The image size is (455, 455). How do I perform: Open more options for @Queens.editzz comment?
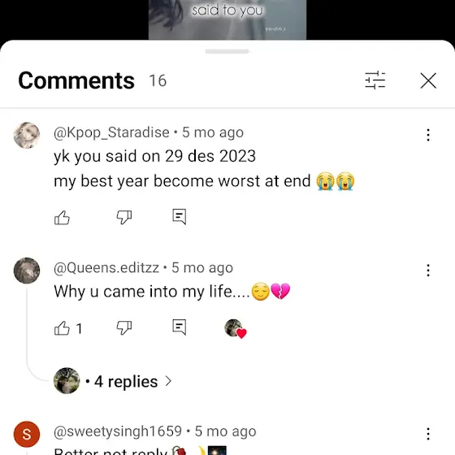pos(428,270)
